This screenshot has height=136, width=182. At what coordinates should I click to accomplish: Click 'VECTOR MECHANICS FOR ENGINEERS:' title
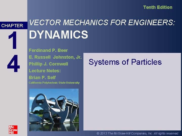[102, 22]
